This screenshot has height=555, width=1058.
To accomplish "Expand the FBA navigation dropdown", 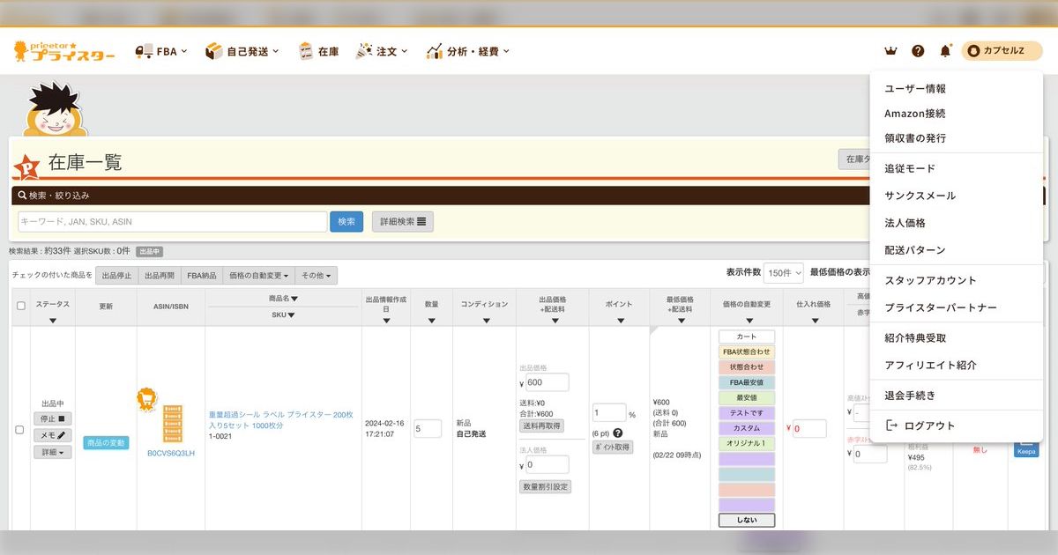I will coord(161,51).
